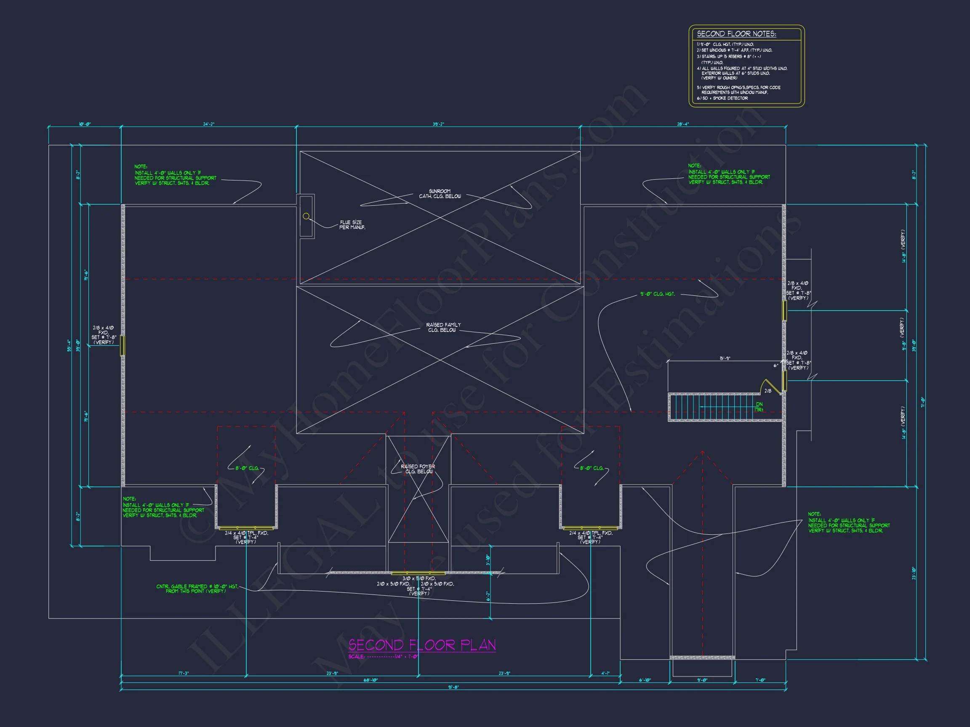970x727 pixels.
Task: Select the Raised Family Clg. Below label
Action: (443, 327)
